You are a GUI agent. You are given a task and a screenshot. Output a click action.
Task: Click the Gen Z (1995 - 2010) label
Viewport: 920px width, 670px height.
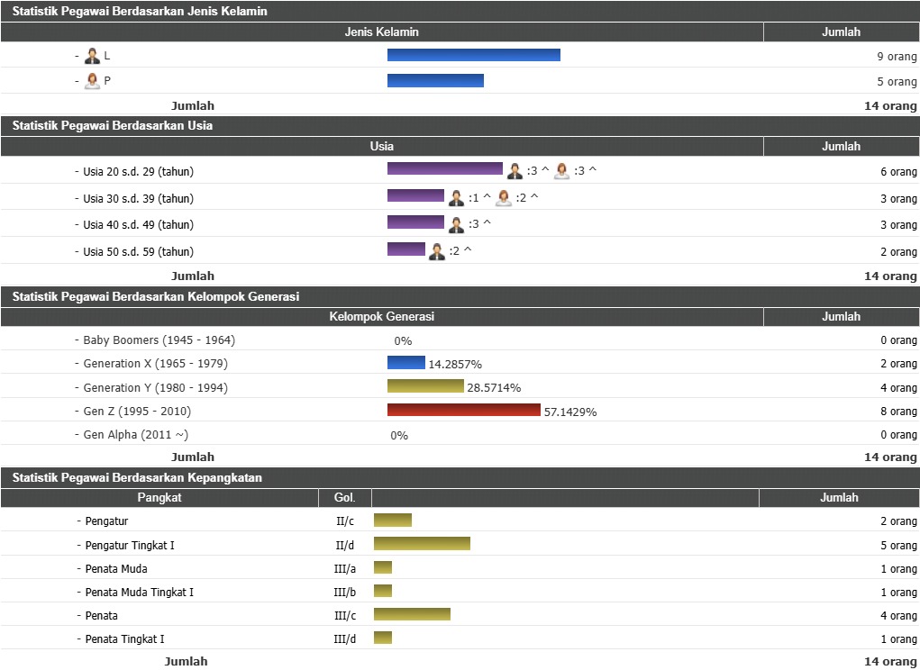click(x=137, y=412)
